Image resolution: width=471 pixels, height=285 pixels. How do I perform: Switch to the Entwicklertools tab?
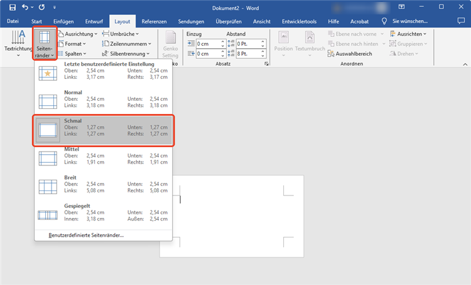(x=299, y=21)
